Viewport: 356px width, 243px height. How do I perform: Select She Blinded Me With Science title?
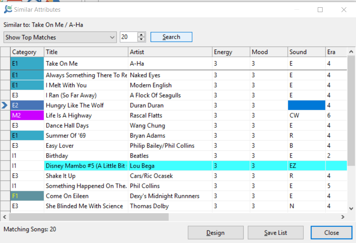(x=86, y=206)
